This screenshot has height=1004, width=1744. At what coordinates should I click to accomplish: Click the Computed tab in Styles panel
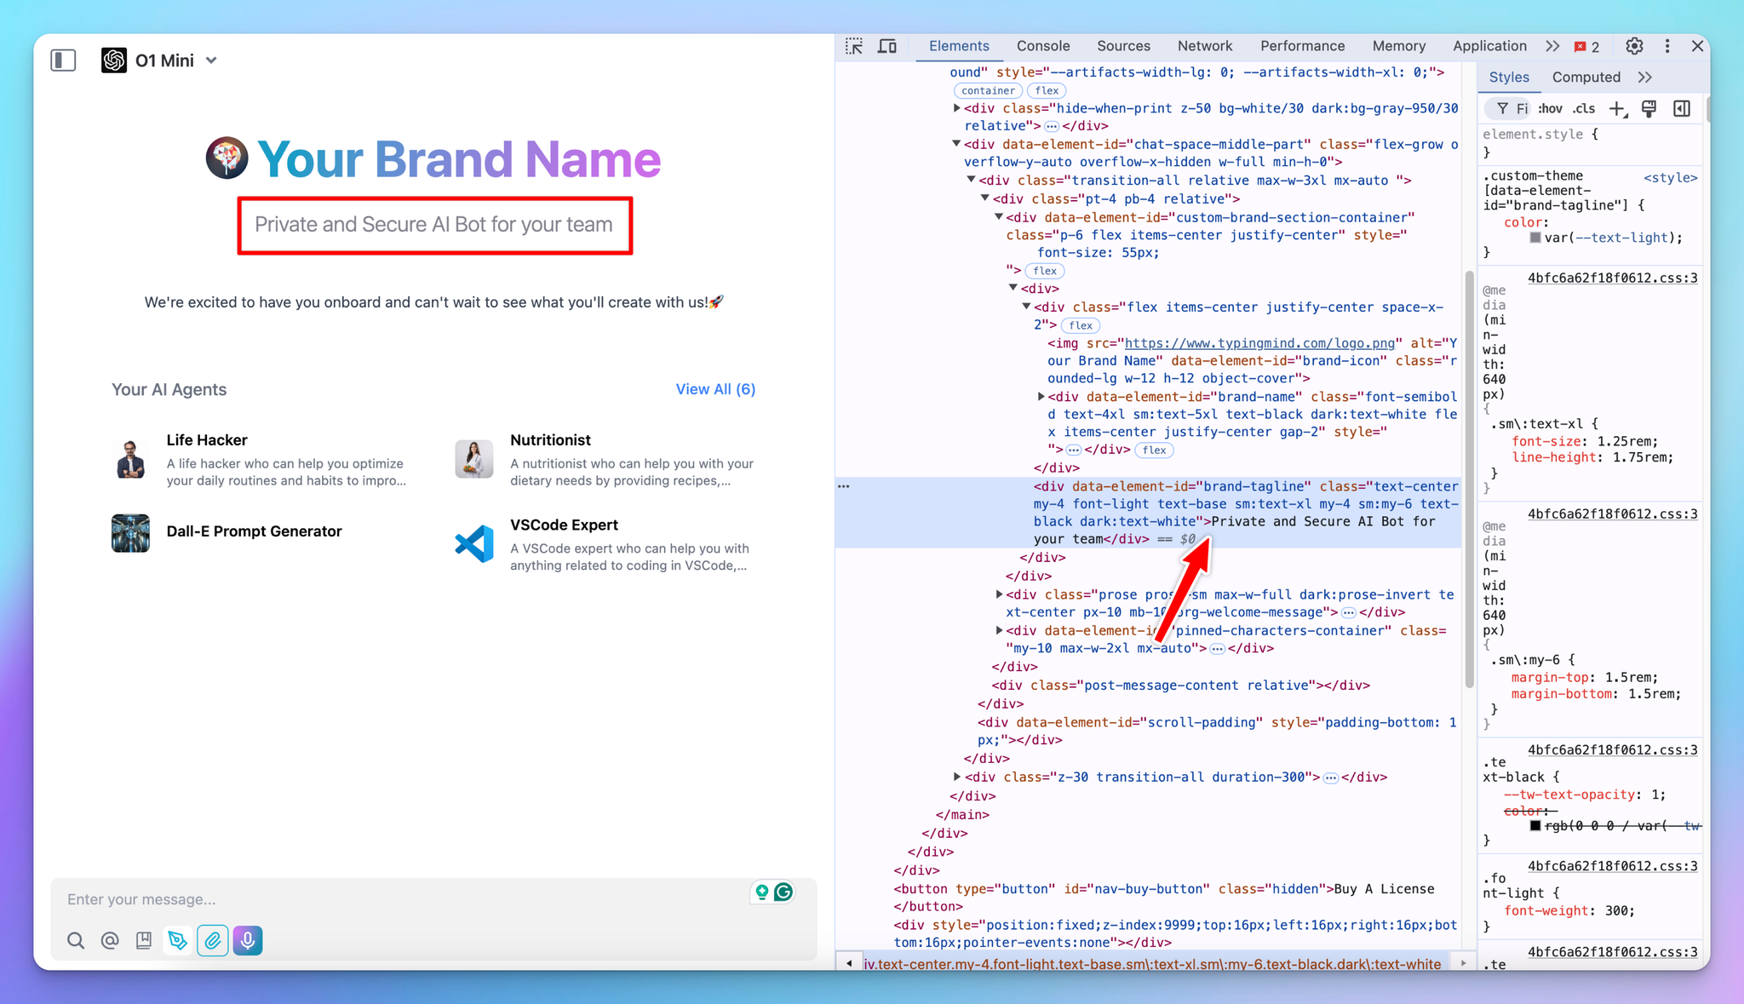(1588, 77)
